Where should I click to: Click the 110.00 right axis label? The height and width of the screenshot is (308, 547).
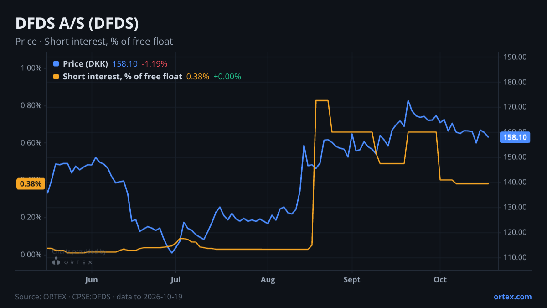tap(515, 258)
